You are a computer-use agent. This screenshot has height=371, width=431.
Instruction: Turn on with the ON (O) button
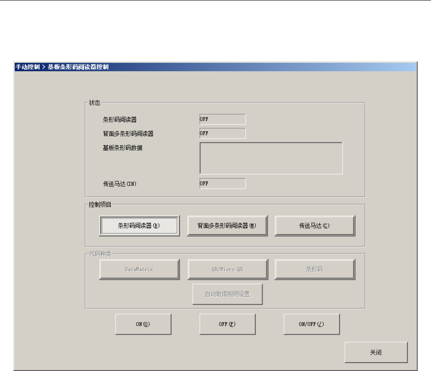pos(143,324)
